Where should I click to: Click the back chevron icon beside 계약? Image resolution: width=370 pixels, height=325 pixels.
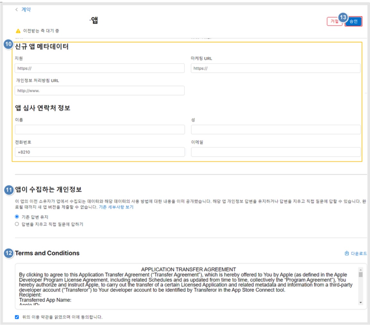(x=16, y=9)
